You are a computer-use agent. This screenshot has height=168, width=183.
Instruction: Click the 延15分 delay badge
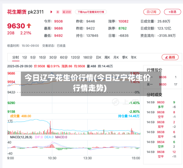(67, 12)
